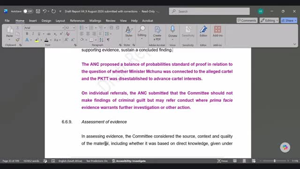Click Create a PDF button
Image resolution: width=300 pixels, height=169 pixels.
point(157,33)
